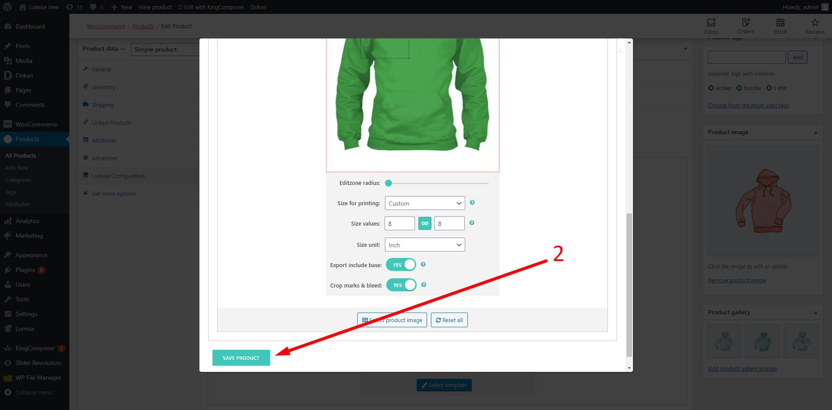Open WP File Manager in sidebar
Viewport: 832px width, 410px height.
pos(35,378)
